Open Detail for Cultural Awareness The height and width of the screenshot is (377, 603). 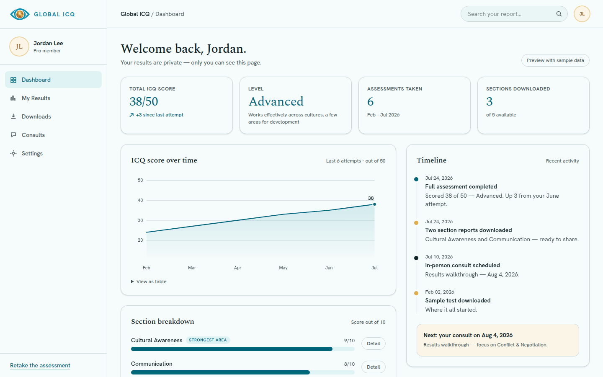(x=373, y=343)
